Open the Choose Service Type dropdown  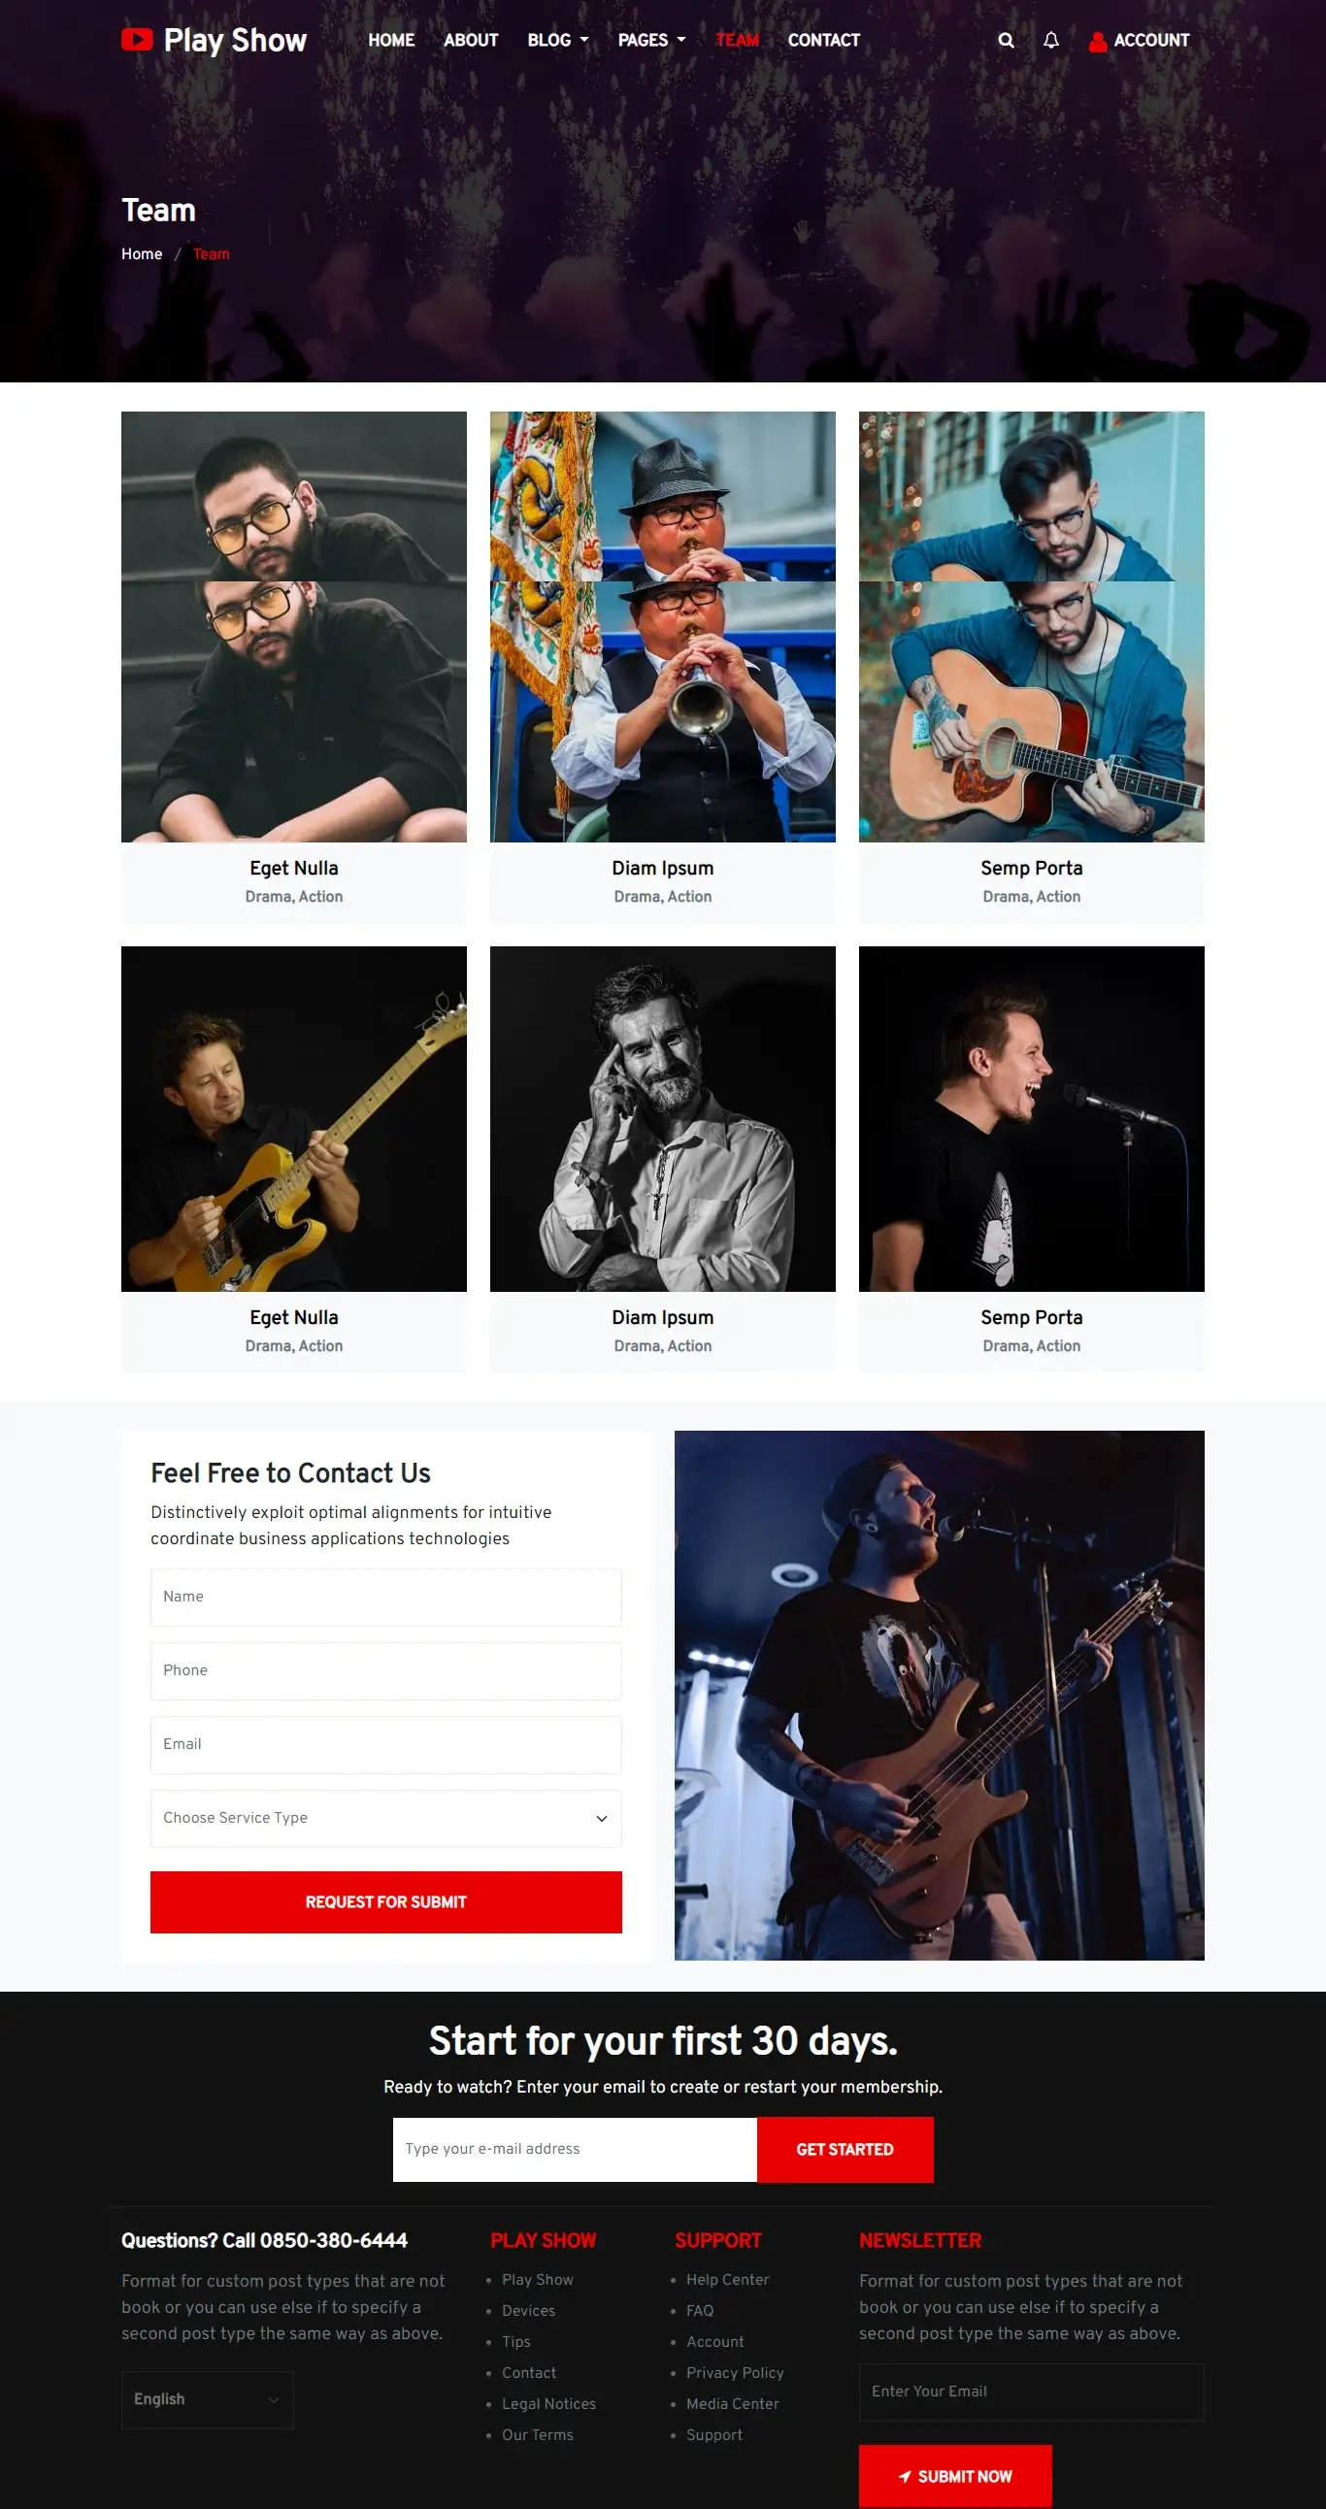[x=385, y=1818]
